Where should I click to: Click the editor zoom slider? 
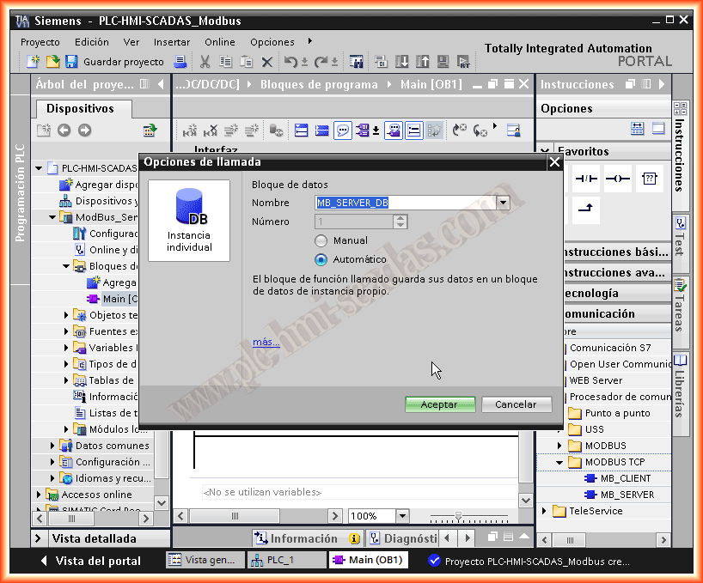point(458,516)
